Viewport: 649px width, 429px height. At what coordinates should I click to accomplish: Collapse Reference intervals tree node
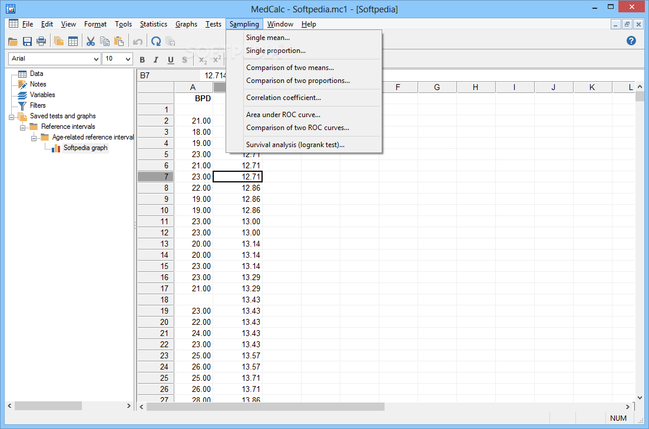(x=23, y=128)
